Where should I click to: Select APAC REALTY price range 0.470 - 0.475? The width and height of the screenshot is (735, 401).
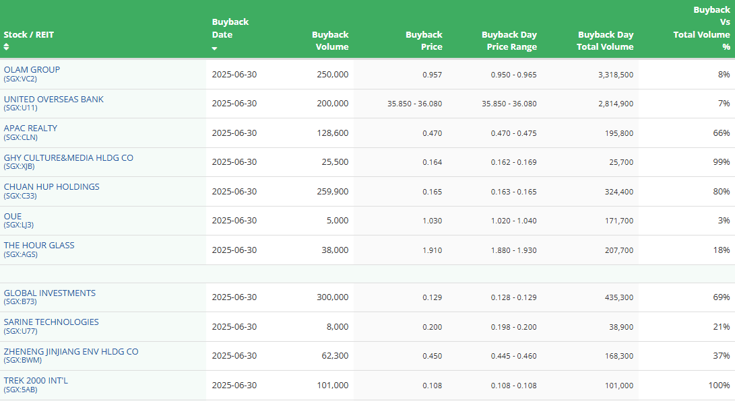click(x=514, y=133)
